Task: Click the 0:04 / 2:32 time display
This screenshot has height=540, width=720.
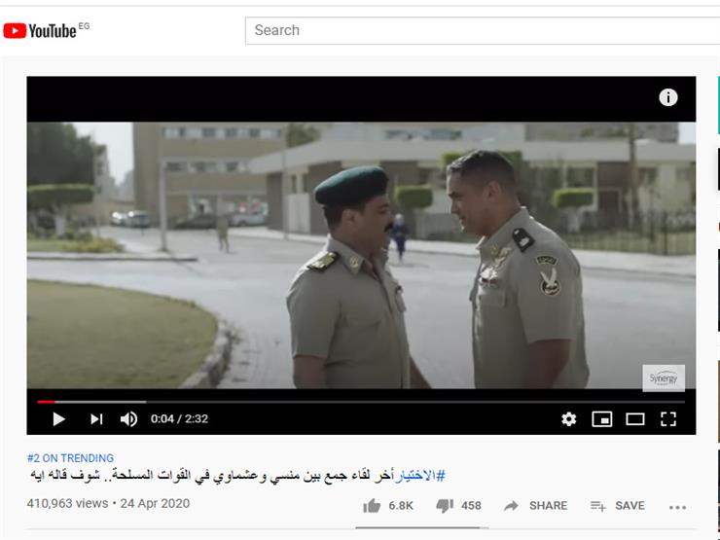Action: point(180,418)
